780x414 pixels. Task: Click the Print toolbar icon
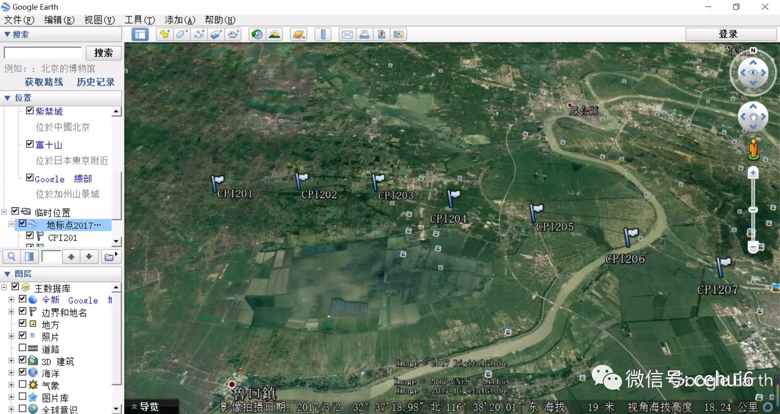(364, 34)
